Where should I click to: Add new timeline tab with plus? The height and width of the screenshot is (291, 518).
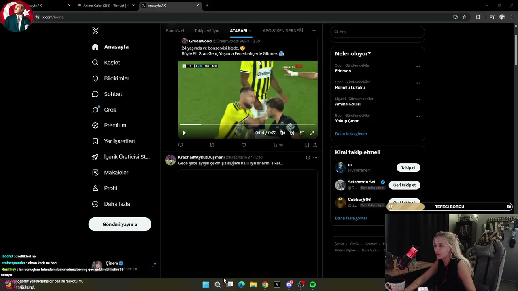(314, 31)
